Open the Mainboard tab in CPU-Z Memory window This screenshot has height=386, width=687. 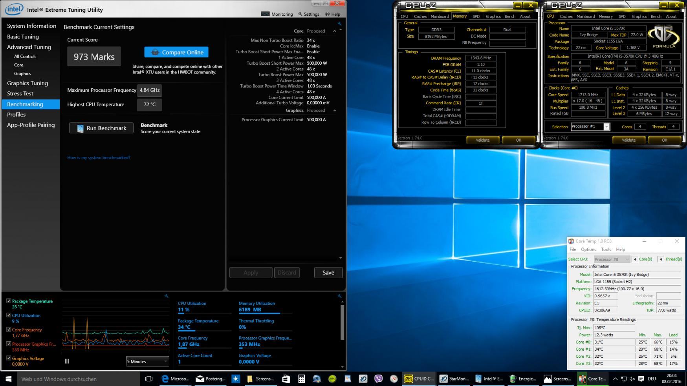(x=440, y=16)
